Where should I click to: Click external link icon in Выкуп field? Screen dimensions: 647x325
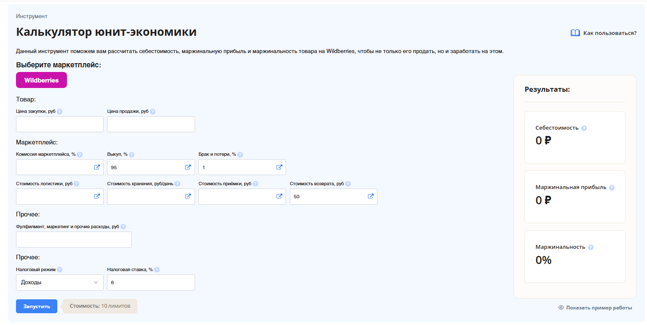pos(188,167)
